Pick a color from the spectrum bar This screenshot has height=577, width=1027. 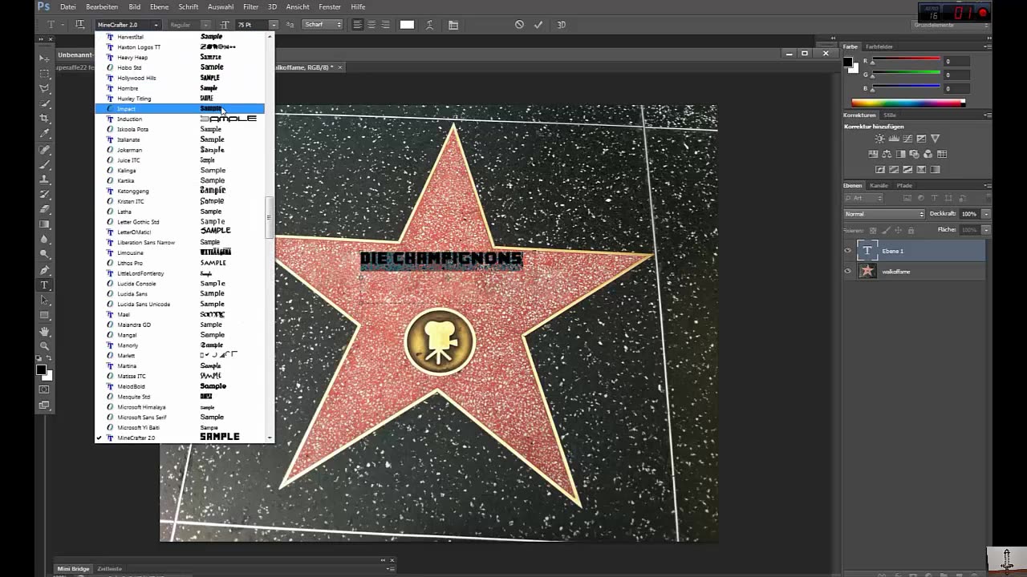[907, 103]
